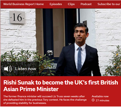Click Asian Prime Minister headline line
Viewport: 121px width, 107px height.
(x=31, y=89)
